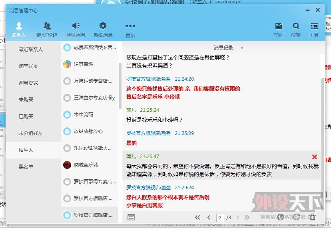Click the trash delete records icon
This screenshot has height=230, width=331.
click(x=313, y=217)
